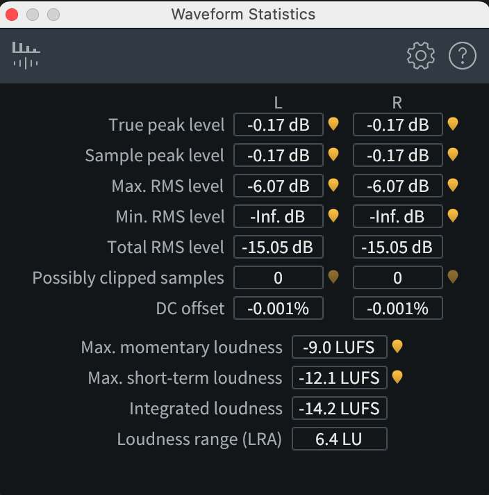Close the Waveform Statistics window
The image size is (489, 495).
(12, 14)
